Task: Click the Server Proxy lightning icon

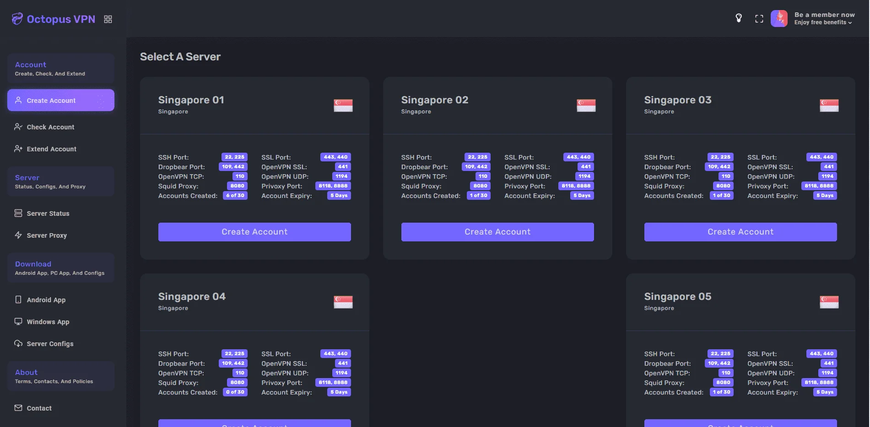Action: tap(18, 235)
